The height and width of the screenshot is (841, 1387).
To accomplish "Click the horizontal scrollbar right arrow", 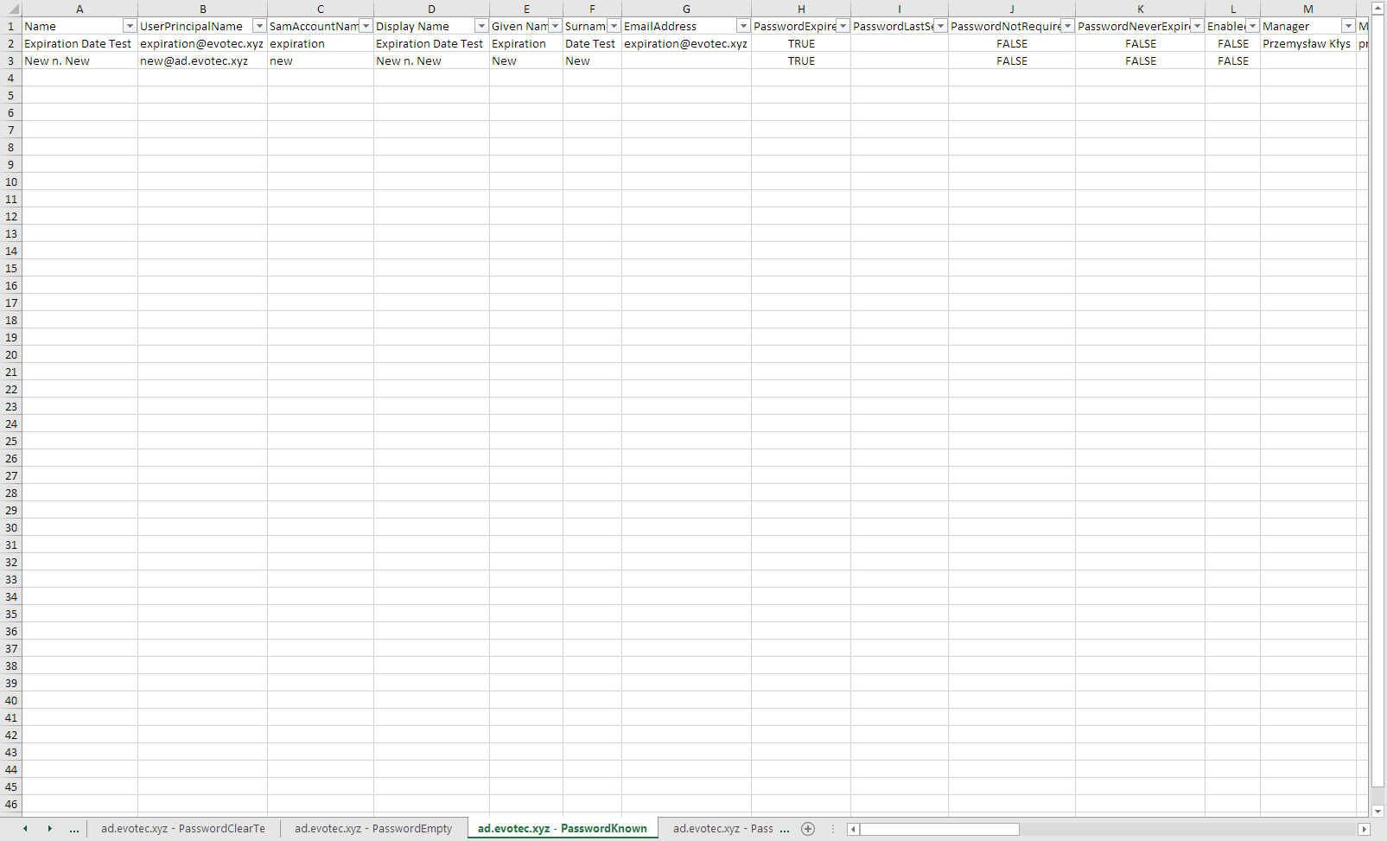I will (x=1364, y=829).
